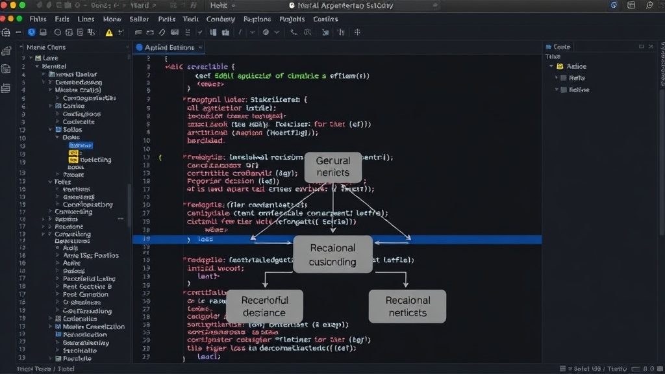Click the phone-shaped toolbar icon
This screenshot has width=665, height=374.
[x=294, y=32]
